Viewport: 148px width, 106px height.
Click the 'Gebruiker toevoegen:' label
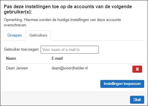click(21, 49)
